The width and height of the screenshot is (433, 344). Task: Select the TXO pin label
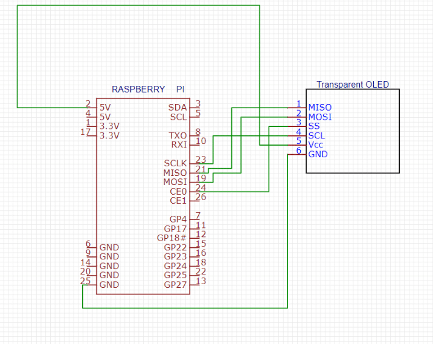[x=178, y=135]
